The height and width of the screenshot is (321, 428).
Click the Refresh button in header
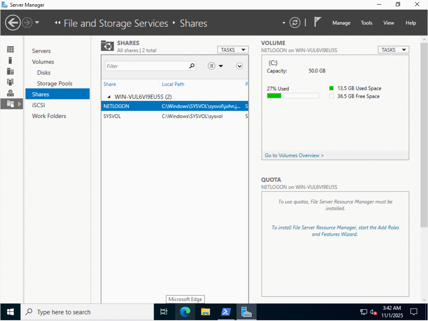pos(295,23)
